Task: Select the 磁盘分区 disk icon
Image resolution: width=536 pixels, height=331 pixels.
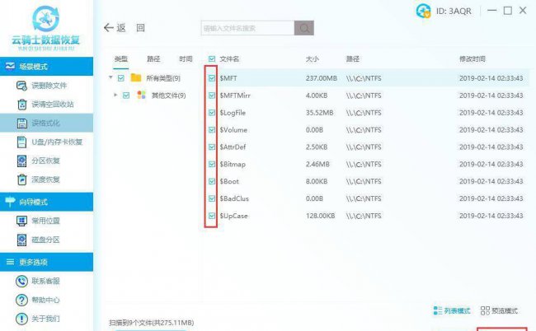Action: click(22, 240)
